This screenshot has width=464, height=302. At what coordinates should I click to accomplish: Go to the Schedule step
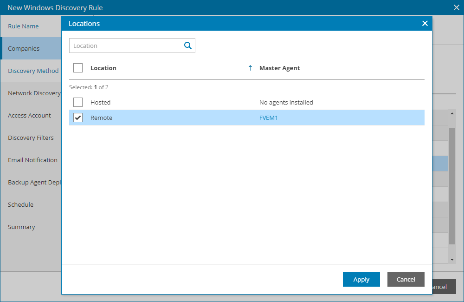click(31, 204)
